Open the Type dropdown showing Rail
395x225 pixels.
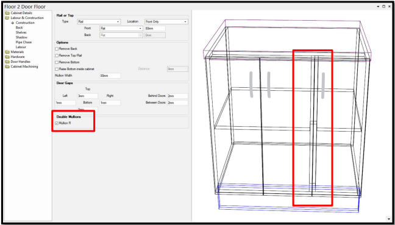pos(99,22)
